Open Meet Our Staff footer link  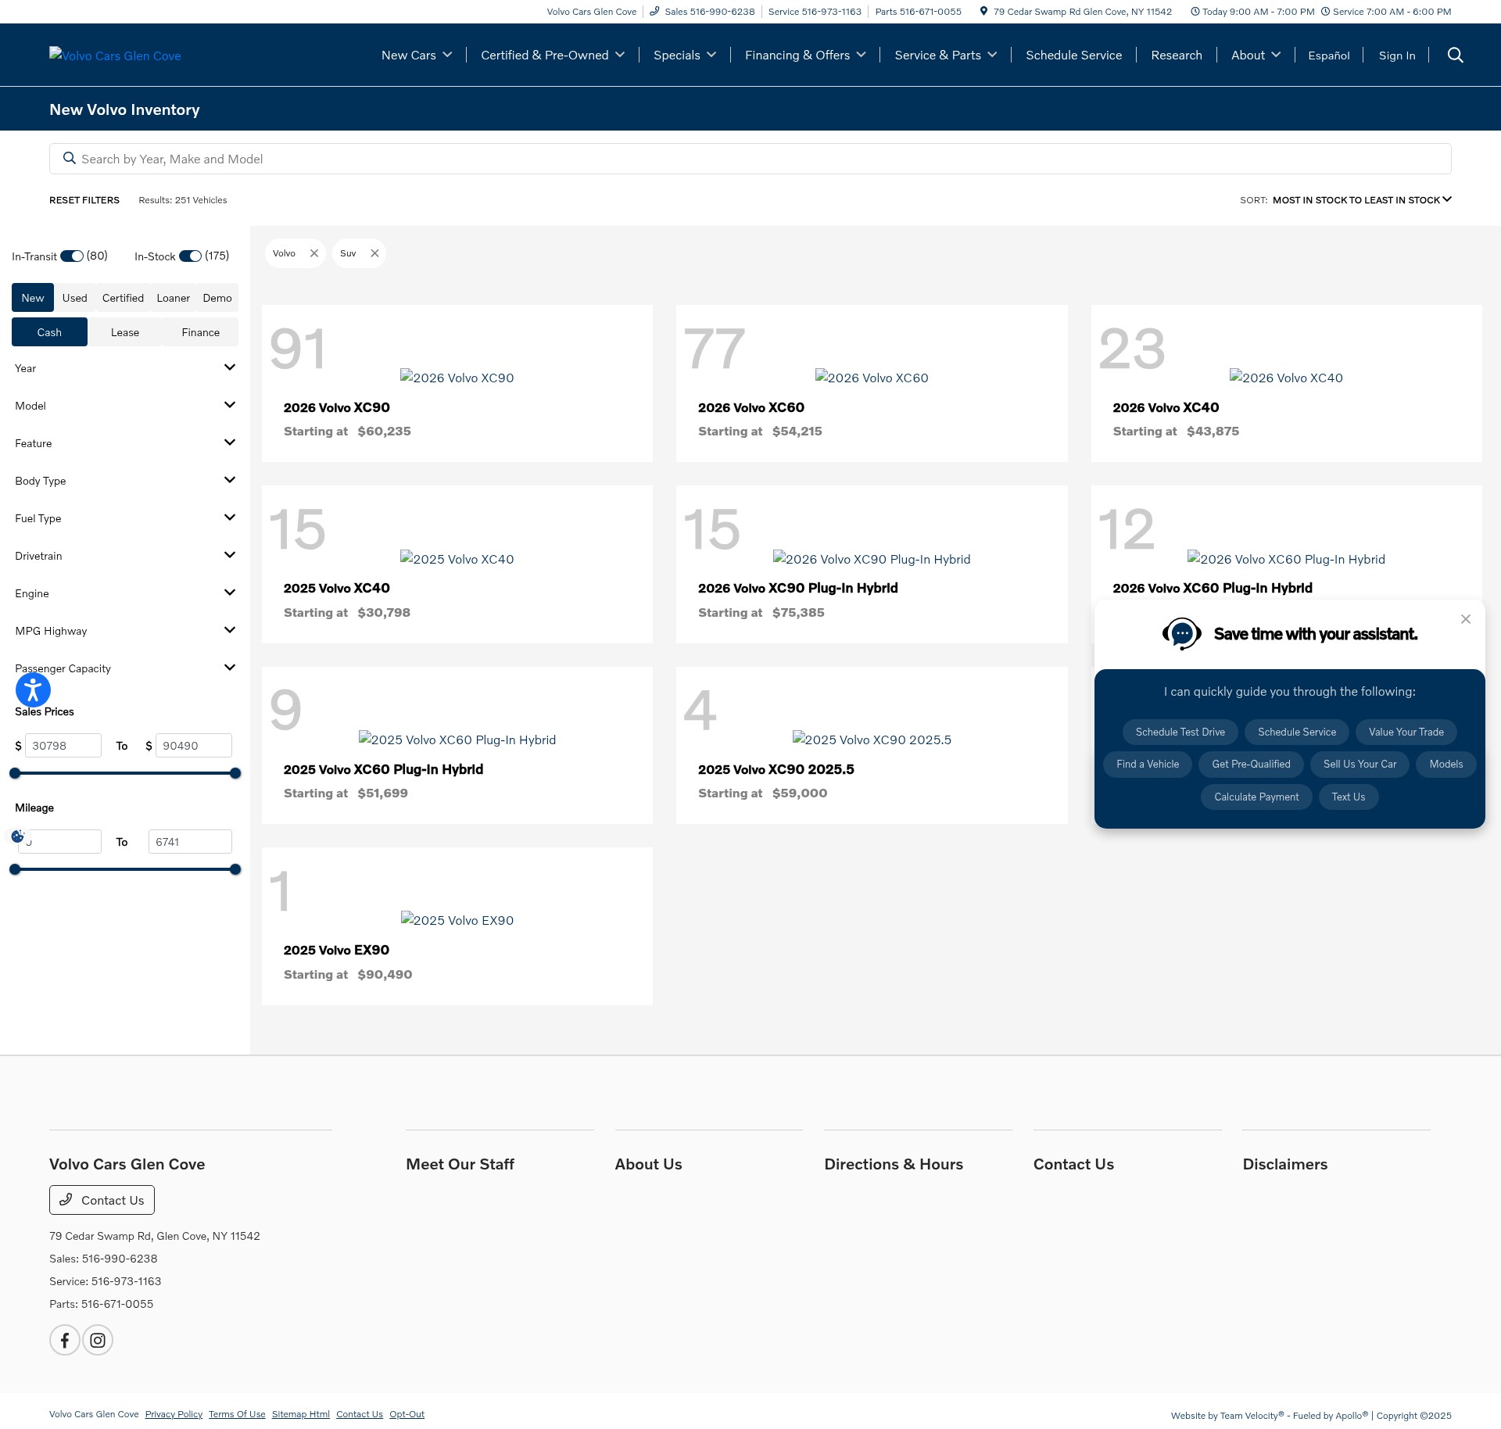point(460,1164)
